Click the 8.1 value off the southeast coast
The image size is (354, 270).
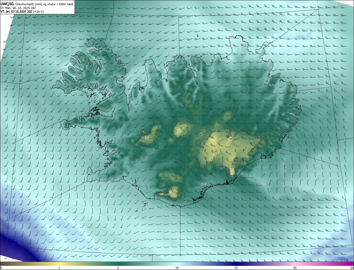pos(264,184)
